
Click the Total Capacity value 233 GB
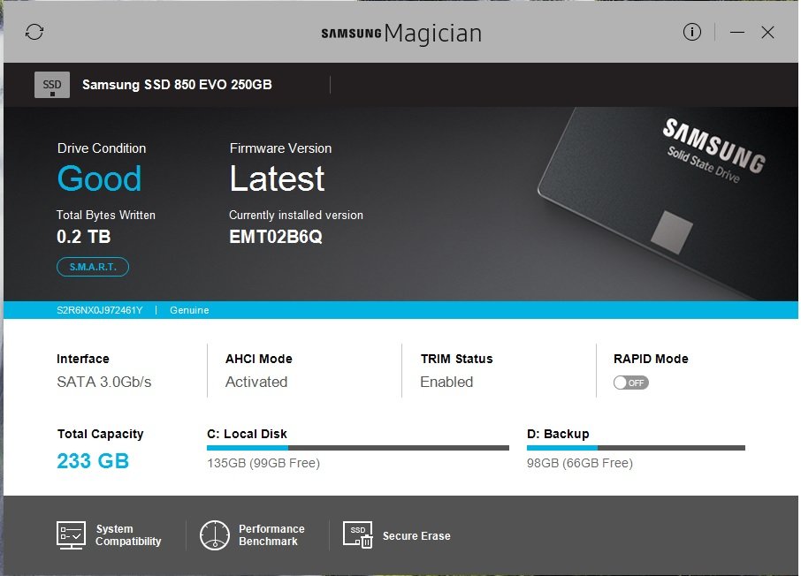pos(93,460)
